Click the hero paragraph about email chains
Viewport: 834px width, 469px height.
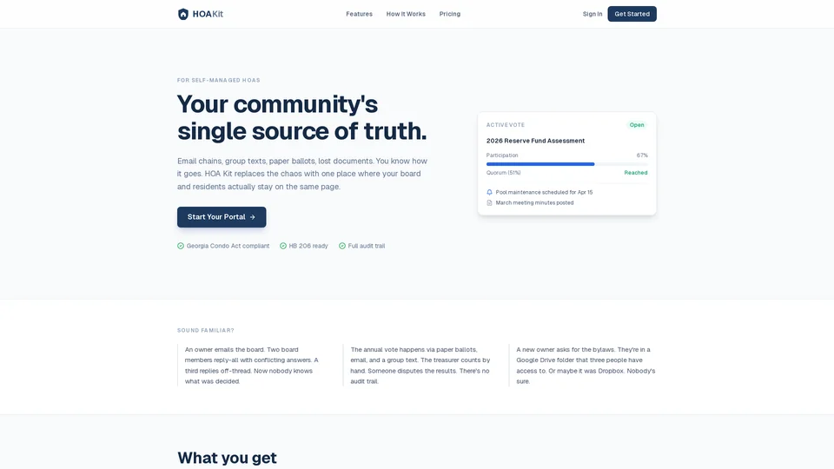[x=302, y=174]
